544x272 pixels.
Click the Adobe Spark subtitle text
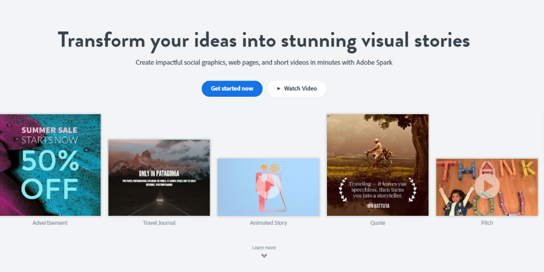tap(264, 62)
